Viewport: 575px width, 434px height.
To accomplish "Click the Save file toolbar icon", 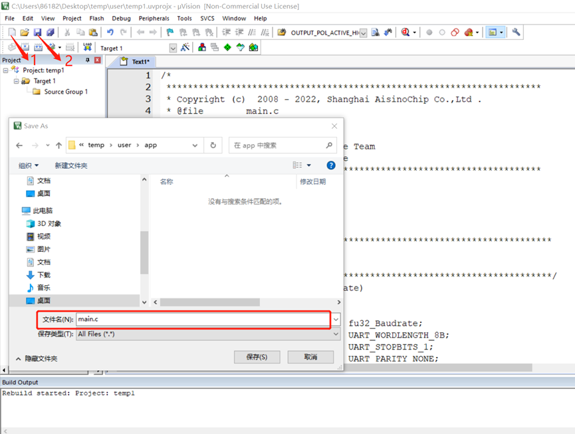I will [37, 32].
